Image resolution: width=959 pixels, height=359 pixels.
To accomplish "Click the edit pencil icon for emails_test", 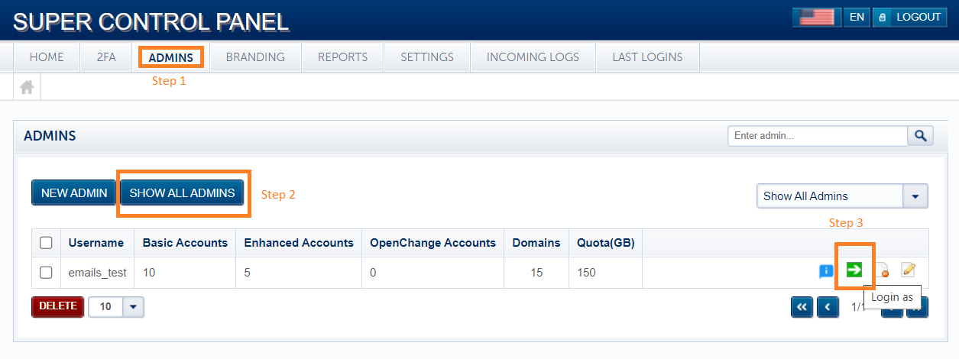I will point(908,270).
